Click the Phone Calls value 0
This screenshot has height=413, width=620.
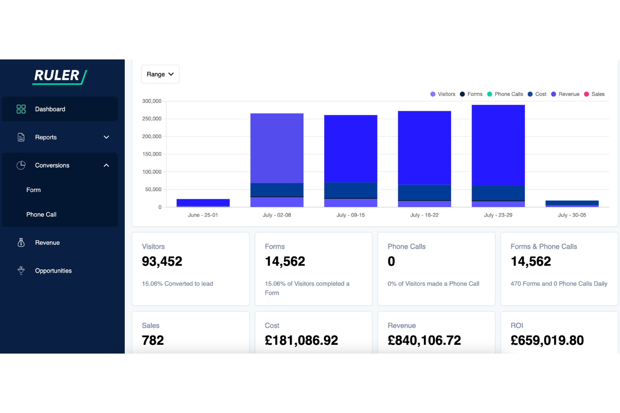click(x=391, y=262)
